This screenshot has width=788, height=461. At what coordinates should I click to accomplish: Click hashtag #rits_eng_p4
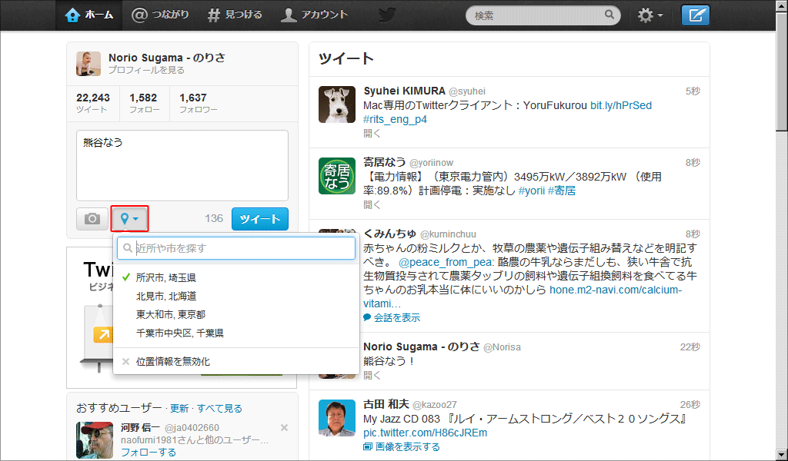(395, 119)
